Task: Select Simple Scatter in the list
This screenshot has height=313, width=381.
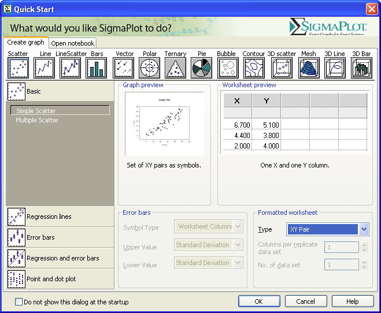Action: 60,111
